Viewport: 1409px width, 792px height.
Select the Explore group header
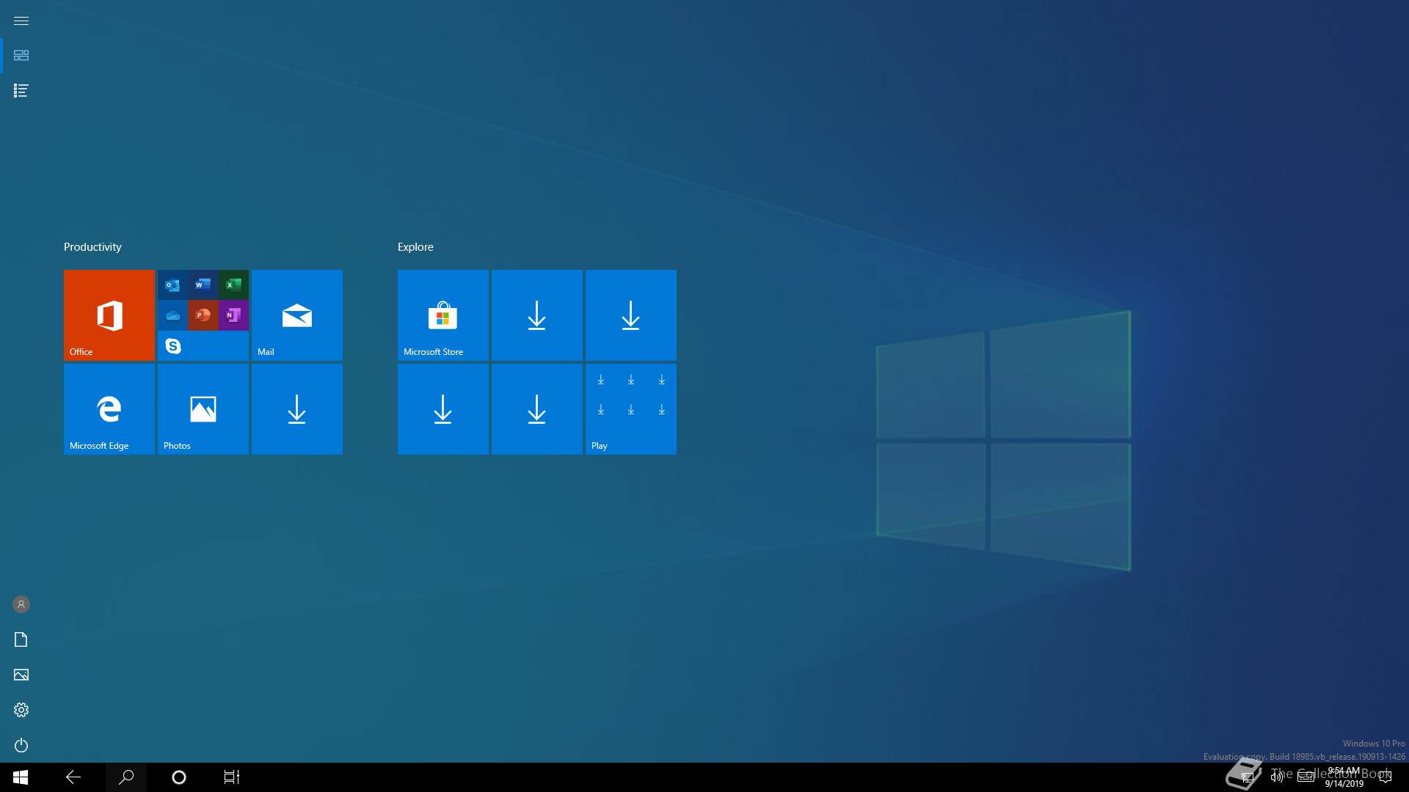pyautogui.click(x=415, y=247)
